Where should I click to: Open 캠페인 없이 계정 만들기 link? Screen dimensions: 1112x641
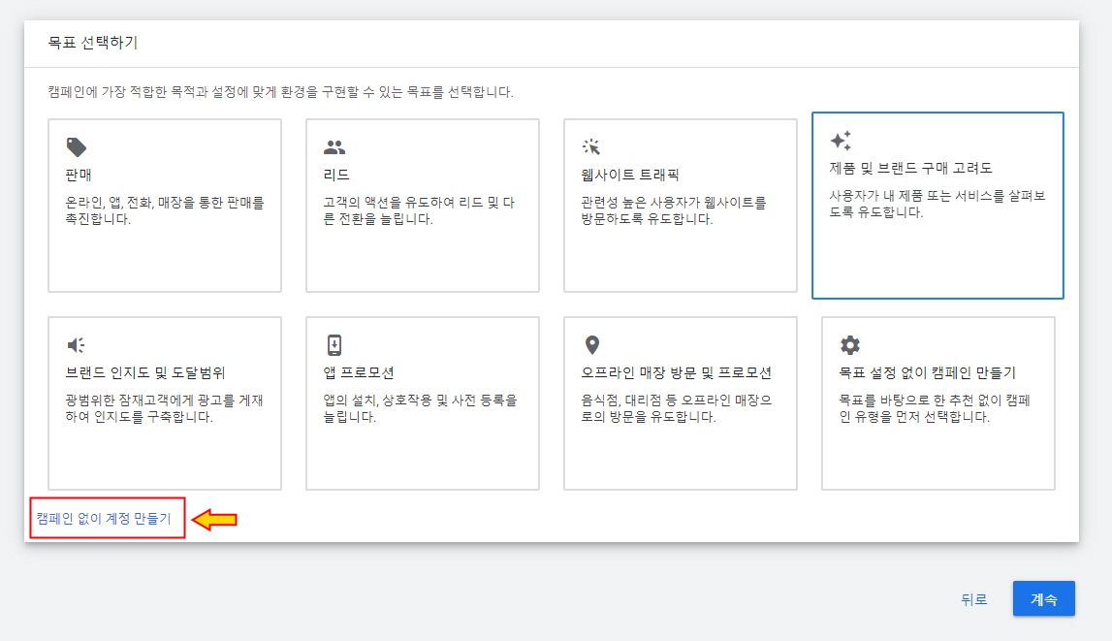pyautogui.click(x=105, y=519)
